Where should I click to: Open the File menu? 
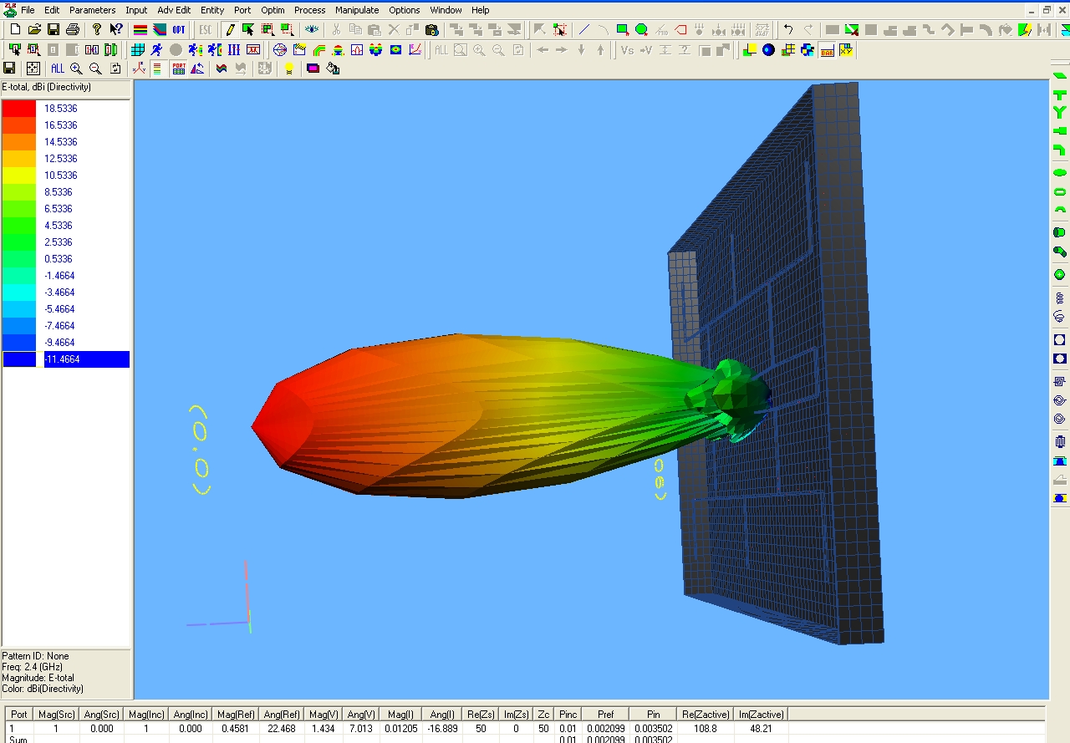(28, 10)
